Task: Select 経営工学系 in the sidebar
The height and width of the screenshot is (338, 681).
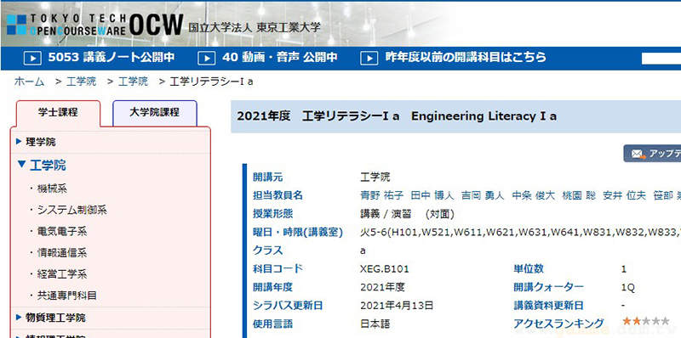Action: pos(62,274)
